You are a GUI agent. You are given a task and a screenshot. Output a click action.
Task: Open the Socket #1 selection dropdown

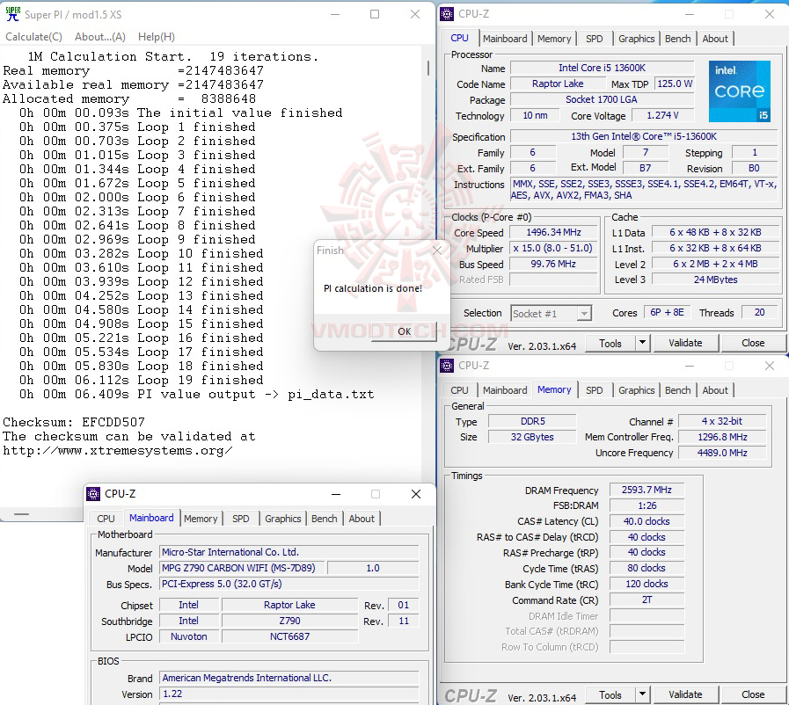coord(551,314)
